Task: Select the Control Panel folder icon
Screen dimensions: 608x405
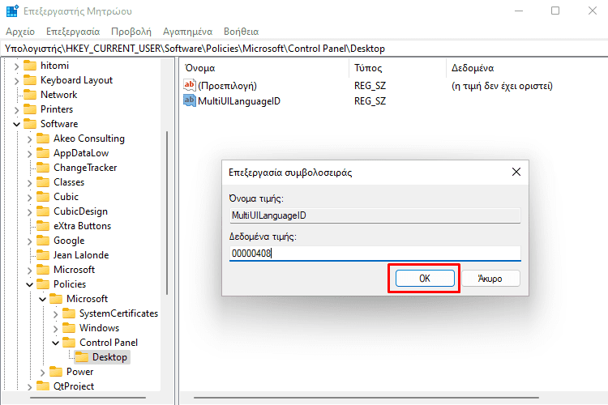Action: (x=69, y=343)
